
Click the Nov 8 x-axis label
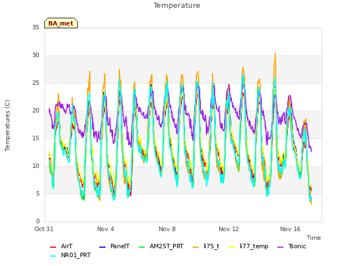[167, 229]
